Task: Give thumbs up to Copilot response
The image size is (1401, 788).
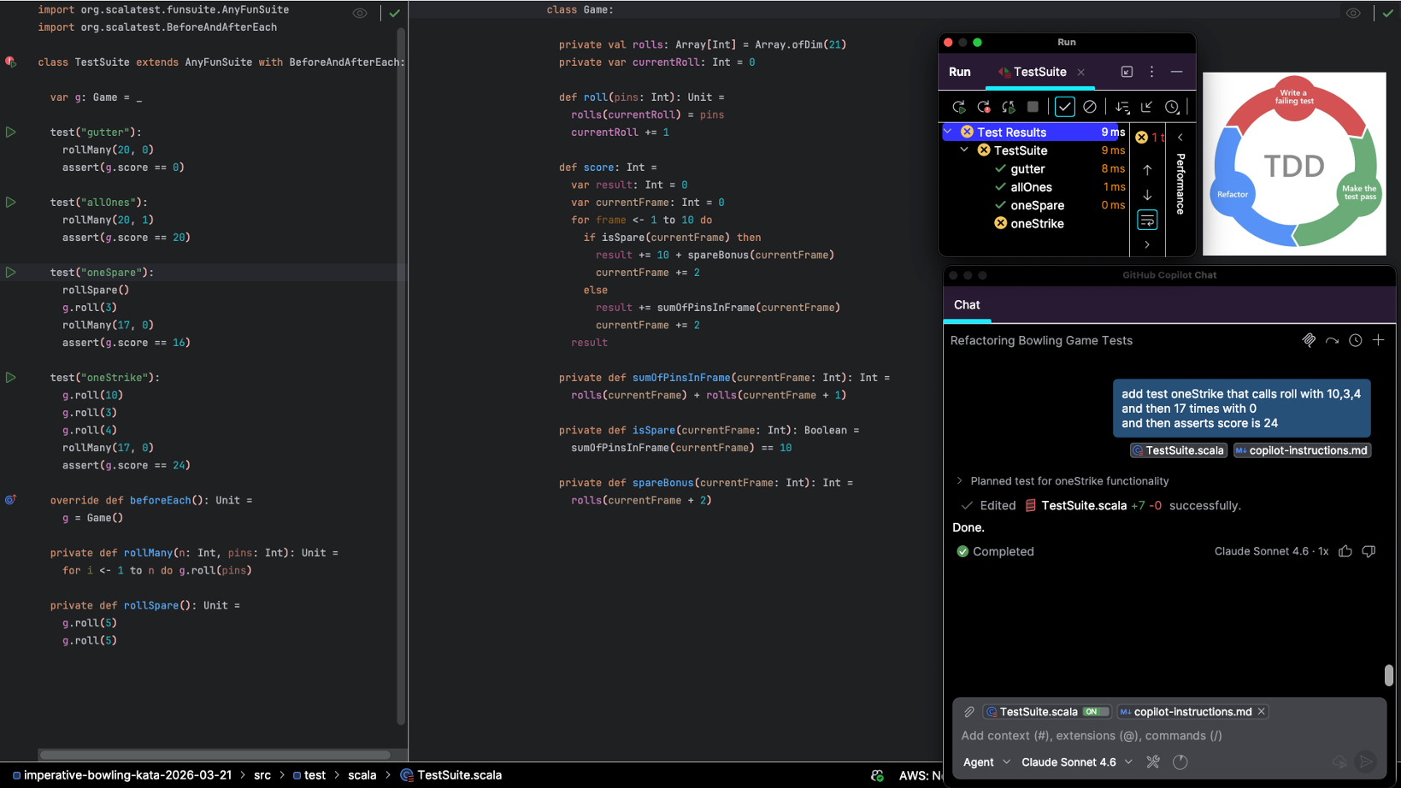Action: pos(1345,551)
